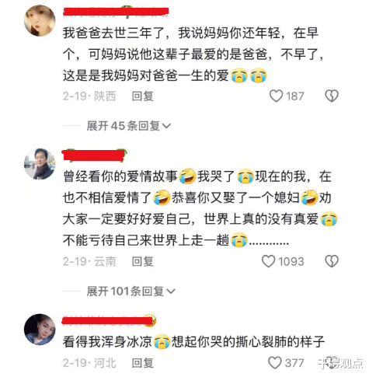
Task: Reply to the Hebei comment
Action: tap(143, 363)
